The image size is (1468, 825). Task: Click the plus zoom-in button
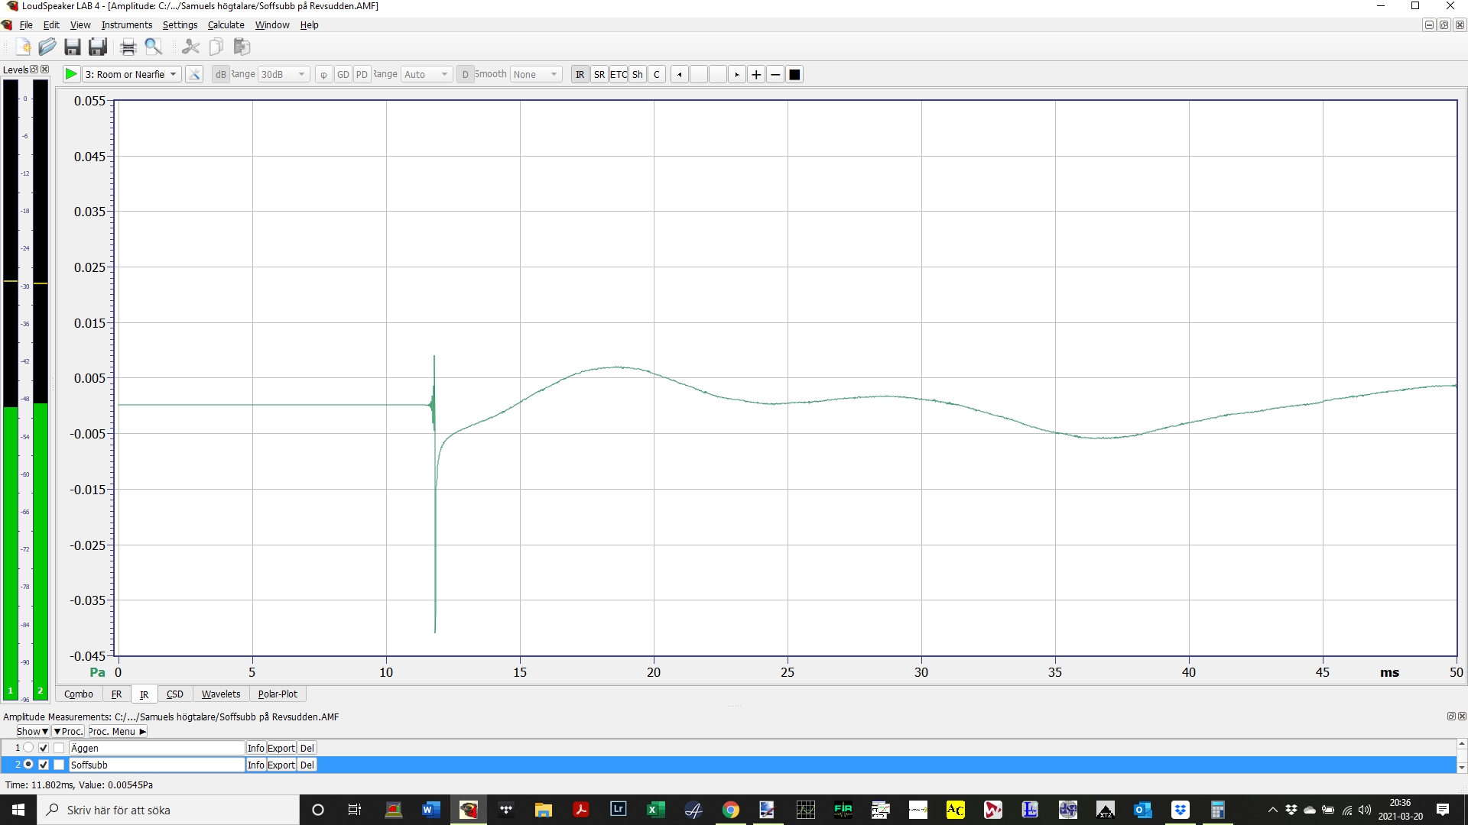[x=756, y=74]
